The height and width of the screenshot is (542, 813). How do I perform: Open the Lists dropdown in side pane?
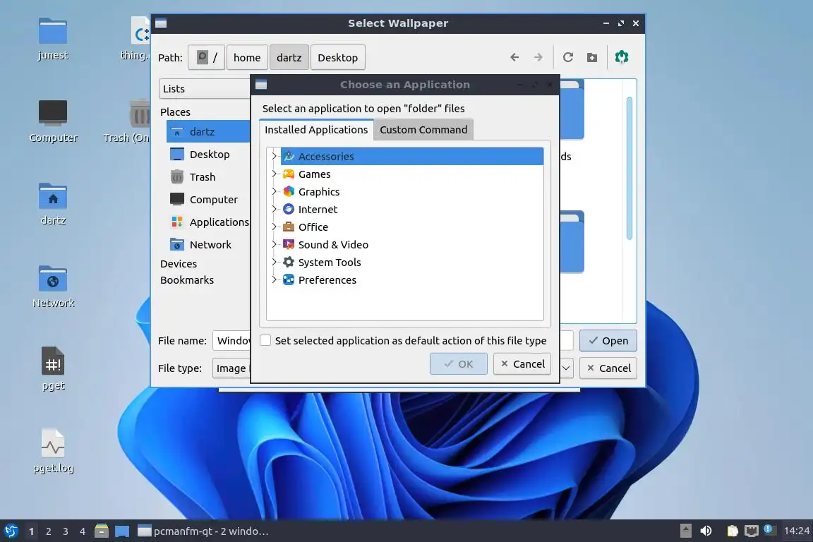(205, 89)
